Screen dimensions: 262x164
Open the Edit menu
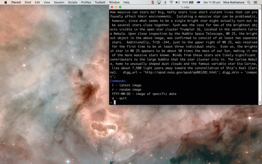pos(37,2)
